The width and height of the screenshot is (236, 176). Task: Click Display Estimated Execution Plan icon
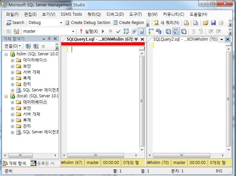pyautogui.click(x=126, y=31)
